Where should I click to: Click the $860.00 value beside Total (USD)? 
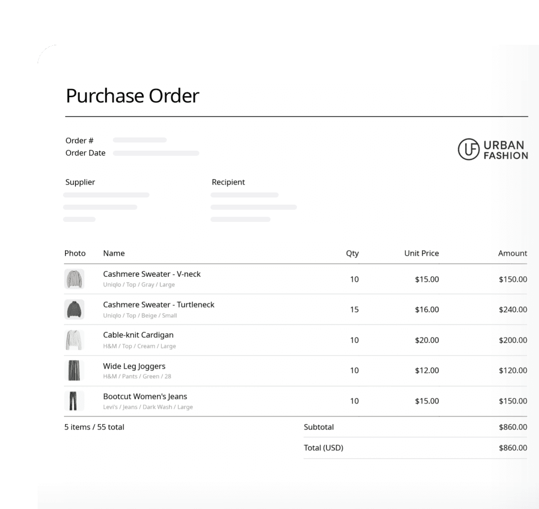[x=513, y=448]
